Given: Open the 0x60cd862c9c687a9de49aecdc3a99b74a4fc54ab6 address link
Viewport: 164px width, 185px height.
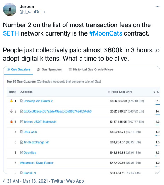Looking at the screenshot, I should click(x=58, y=111).
